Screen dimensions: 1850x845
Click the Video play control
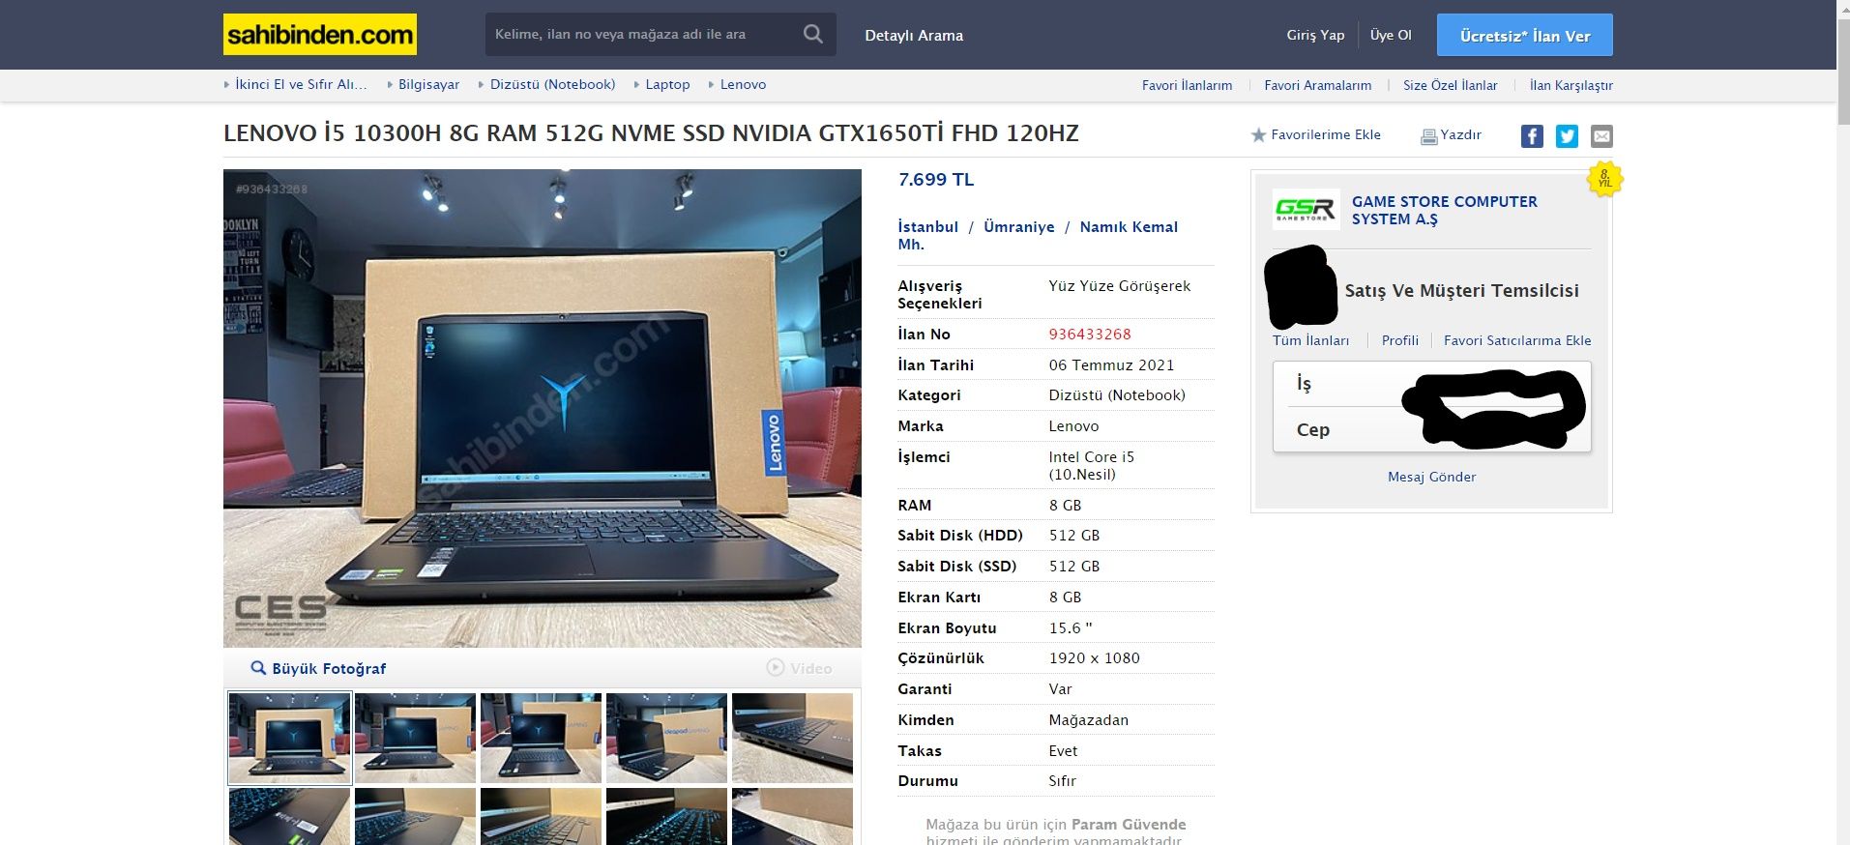pyautogui.click(x=799, y=668)
